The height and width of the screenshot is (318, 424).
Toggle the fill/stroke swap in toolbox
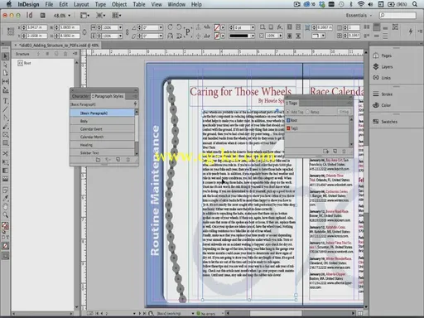(7, 223)
